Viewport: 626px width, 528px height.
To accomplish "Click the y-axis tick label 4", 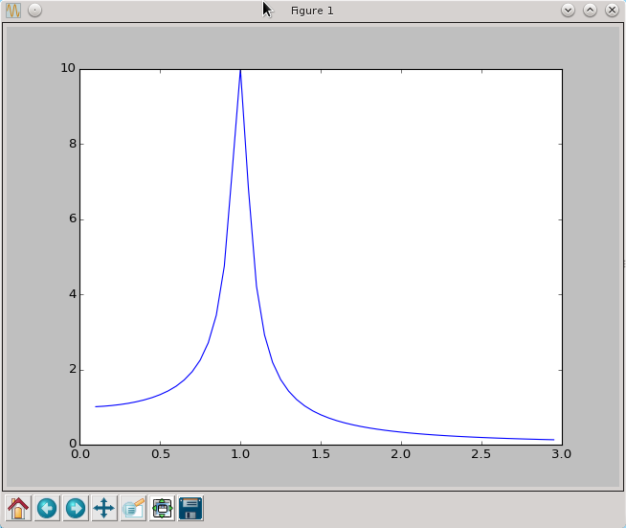I will click(x=70, y=295).
